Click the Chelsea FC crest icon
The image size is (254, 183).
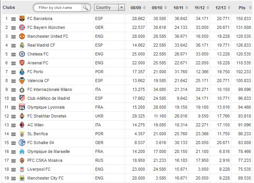(x=22, y=54)
